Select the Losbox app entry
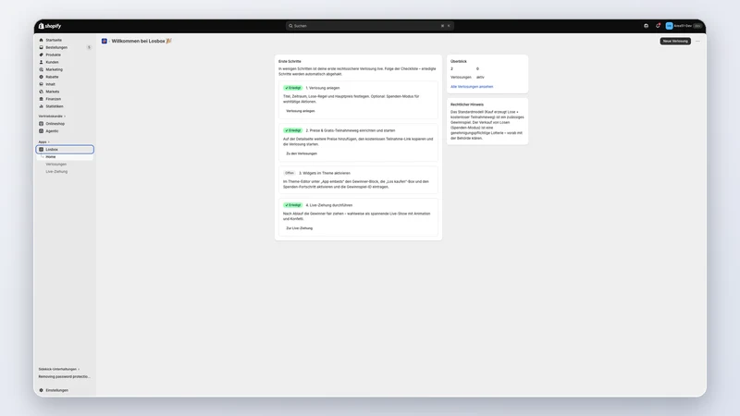This screenshot has height=416, width=740. click(65, 150)
